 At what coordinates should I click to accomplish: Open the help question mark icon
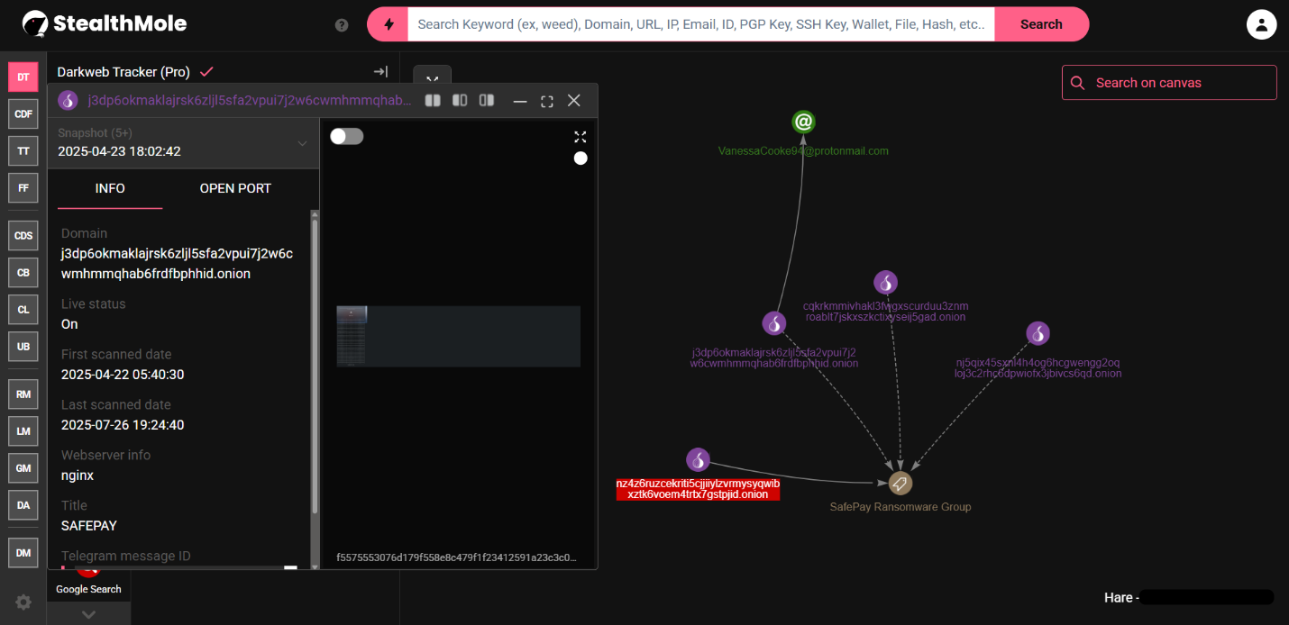tap(342, 25)
